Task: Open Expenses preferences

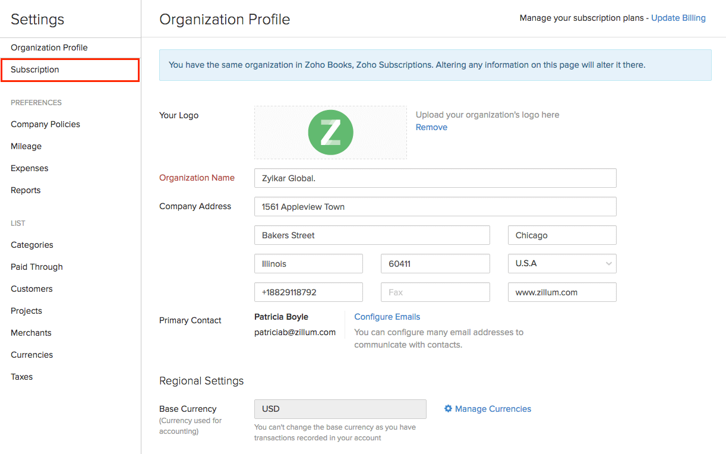Action: 30,168
